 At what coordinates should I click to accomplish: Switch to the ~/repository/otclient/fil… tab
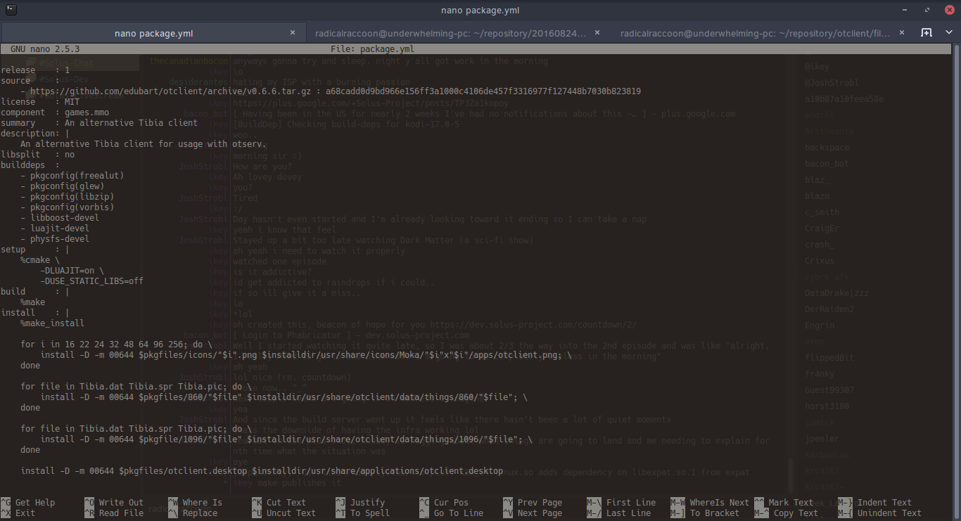point(762,33)
